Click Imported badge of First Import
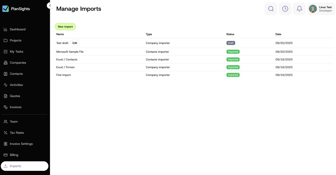Image resolution: width=336 pixels, height=175 pixels. 233,75
